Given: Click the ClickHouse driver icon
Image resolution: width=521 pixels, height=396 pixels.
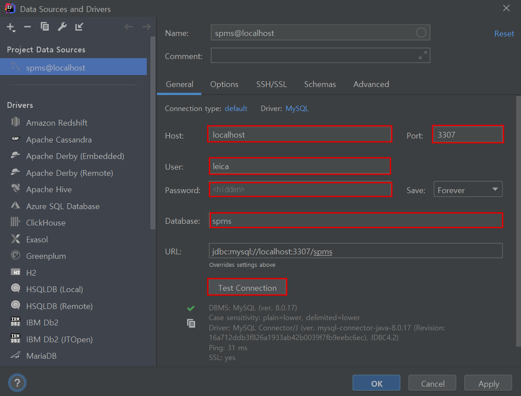Looking at the screenshot, I should pos(15,222).
